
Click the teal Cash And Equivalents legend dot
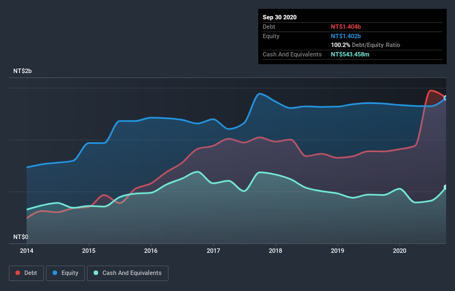[96, 273]
